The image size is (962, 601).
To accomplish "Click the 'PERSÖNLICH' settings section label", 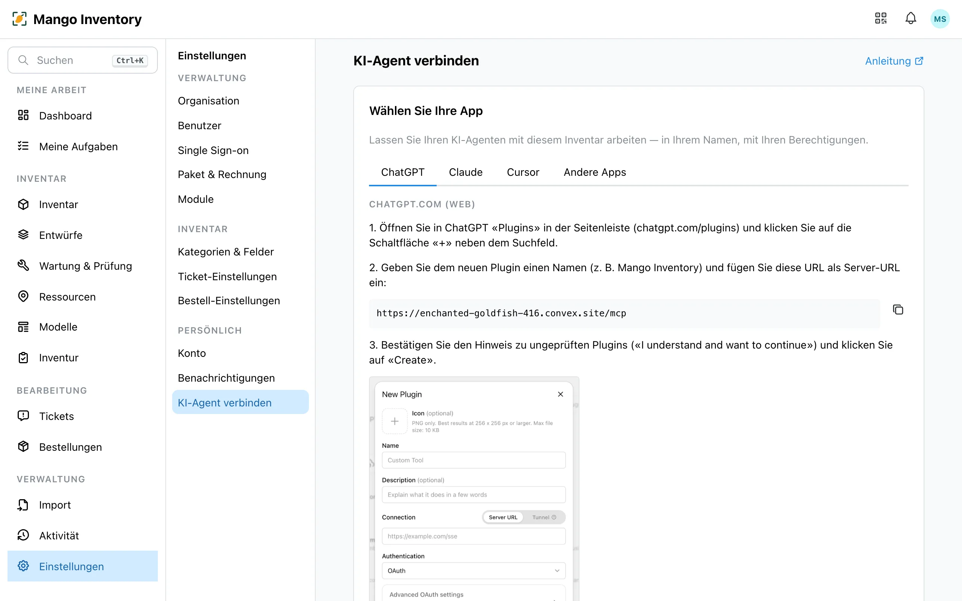I will pos(210,331).
